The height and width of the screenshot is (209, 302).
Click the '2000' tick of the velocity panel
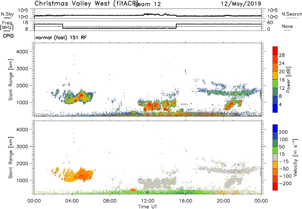click(x=22, y=163)
